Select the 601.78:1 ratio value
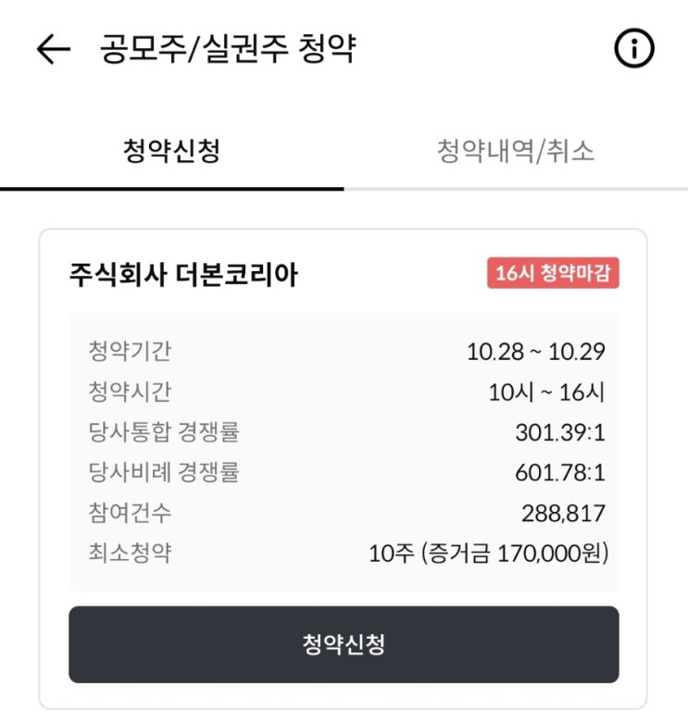Screen dimensions: 688x722 [x=559, y=474]
